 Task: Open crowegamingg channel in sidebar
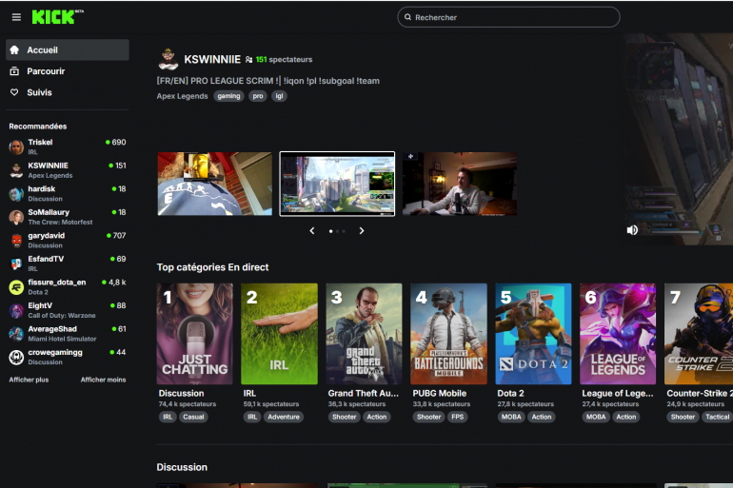click(x=54, y=352)
